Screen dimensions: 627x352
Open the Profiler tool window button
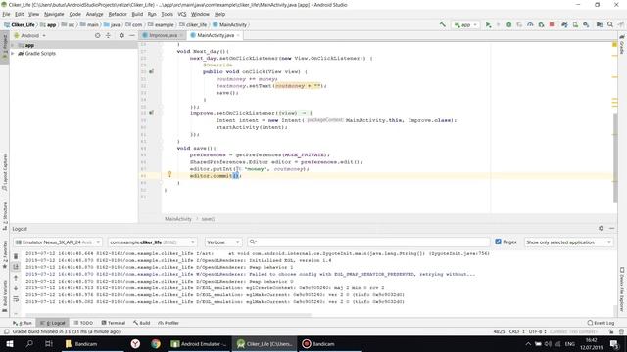169,323
